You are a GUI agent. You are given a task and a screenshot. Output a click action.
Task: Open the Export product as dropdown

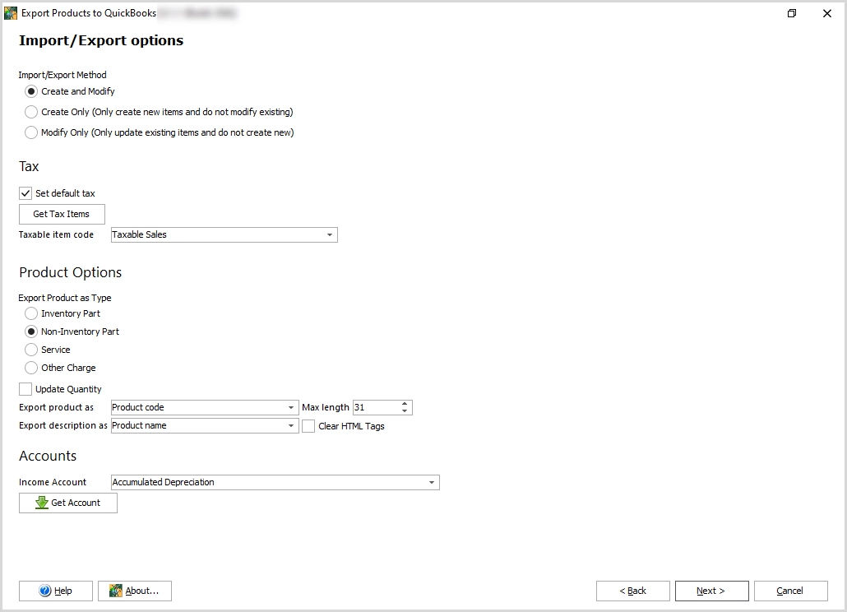(290, 407)
